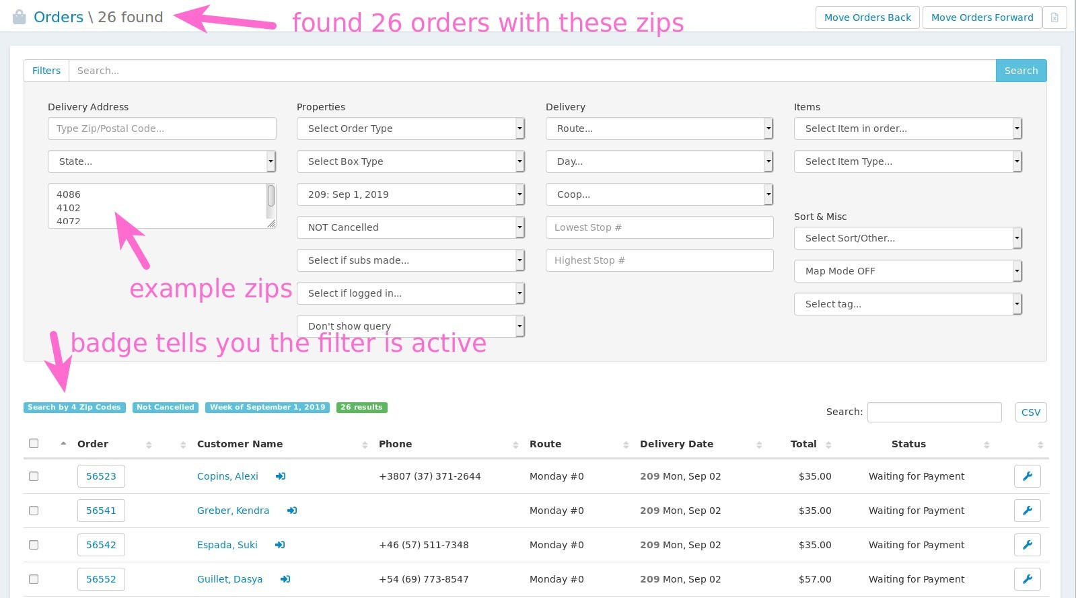
Task: Open the week 209: Sep 1, 2019 dropdown
Action: coord(410,194)
